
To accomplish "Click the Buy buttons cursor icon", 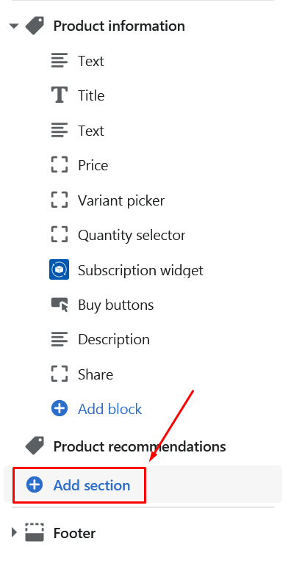I will [x=60, y=305].
